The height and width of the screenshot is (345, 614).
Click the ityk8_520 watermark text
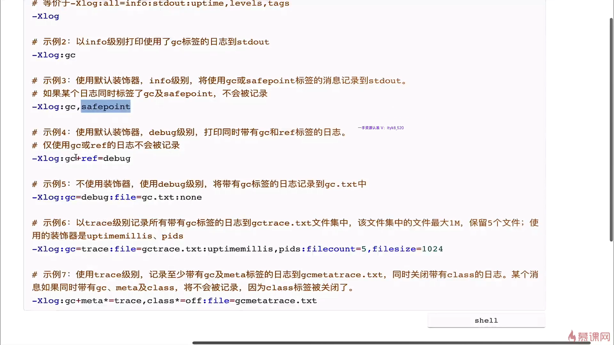(x=395, y=128)
